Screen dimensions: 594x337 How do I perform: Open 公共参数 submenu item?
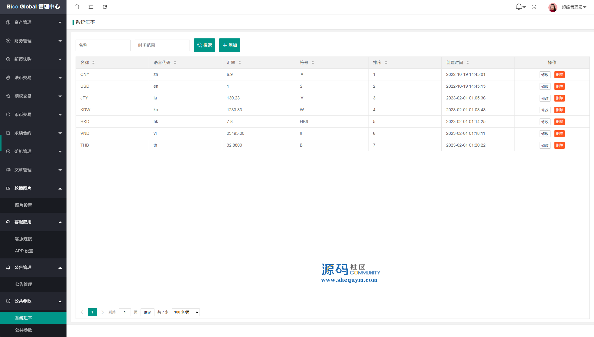point(24,330)
